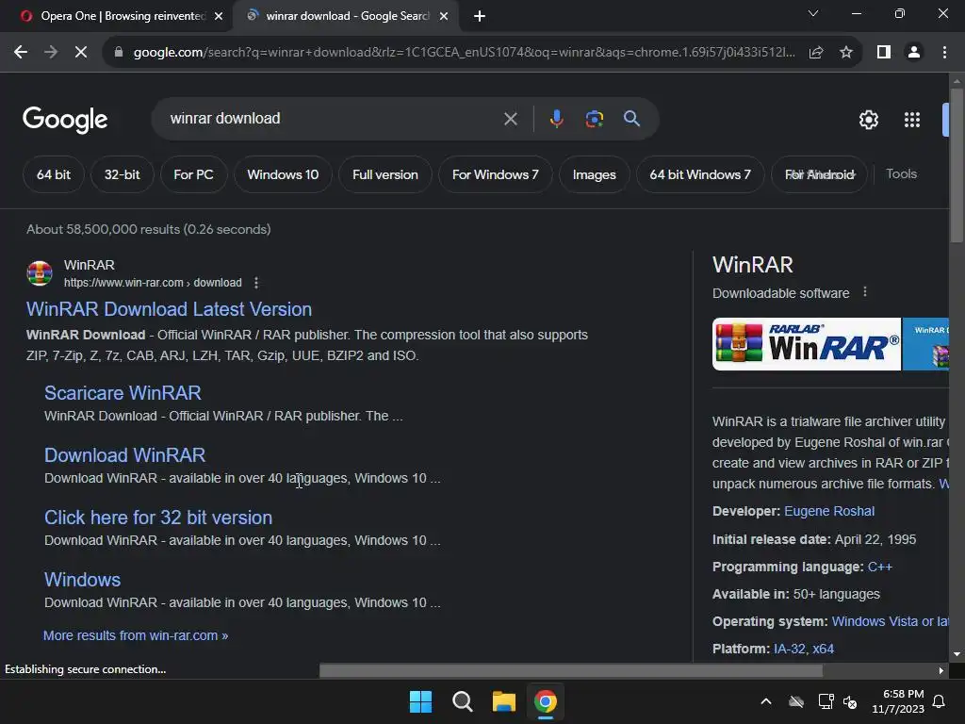Open more options beside win-rar.com URL
Viewport: 965px width, 724px height.
[256, 283]
